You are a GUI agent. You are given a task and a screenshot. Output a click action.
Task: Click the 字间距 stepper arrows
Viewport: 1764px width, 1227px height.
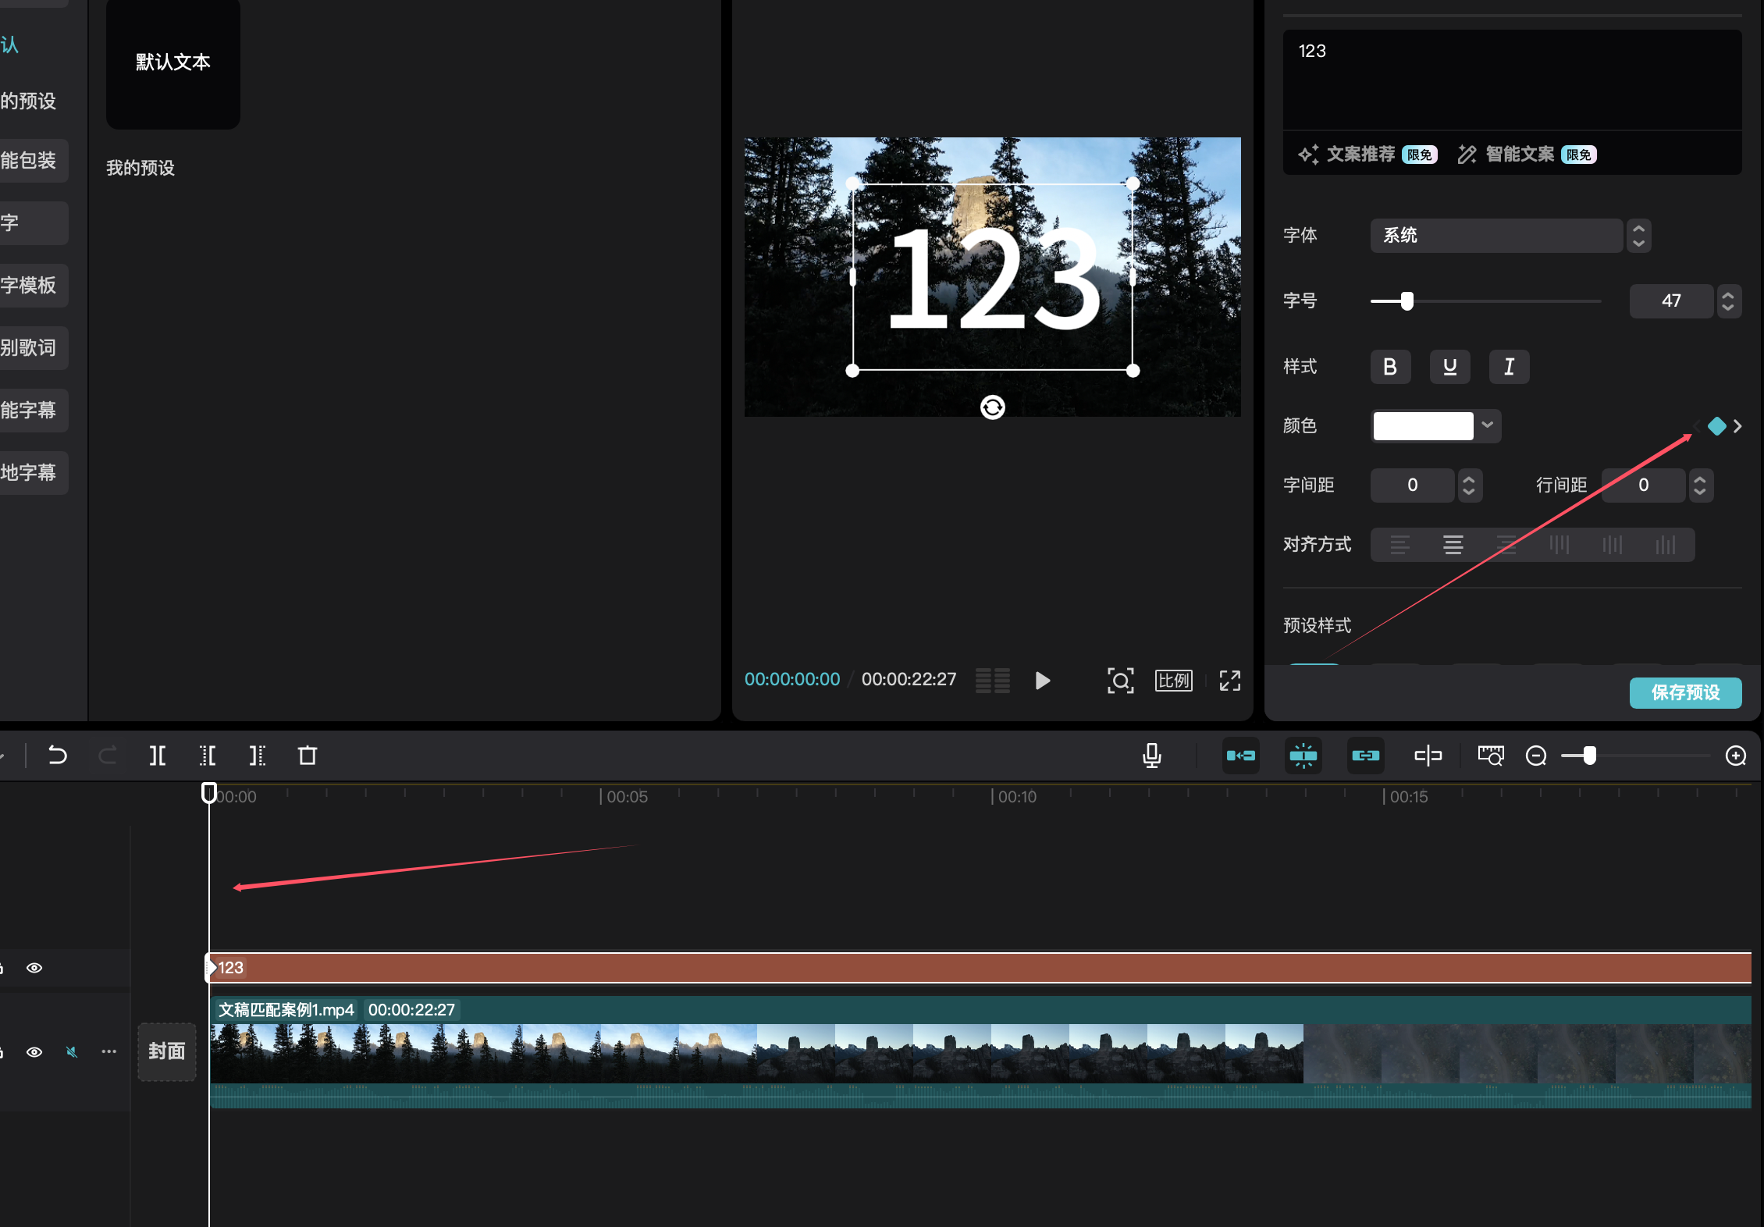[1469, 485]
